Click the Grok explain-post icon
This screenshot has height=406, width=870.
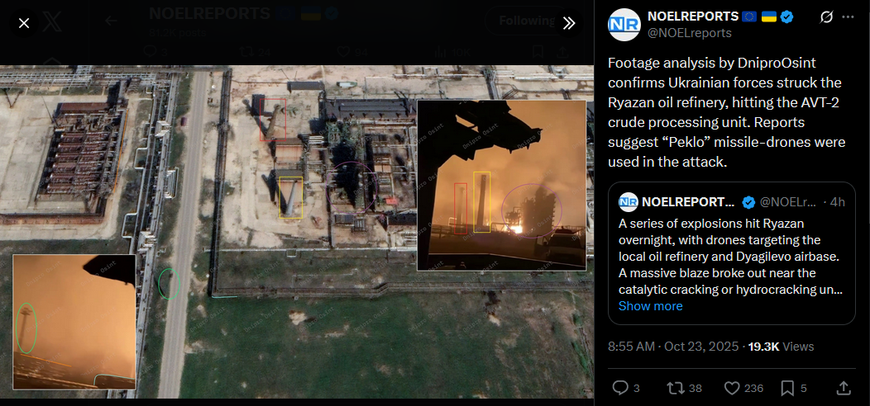[x=826, y=17]
